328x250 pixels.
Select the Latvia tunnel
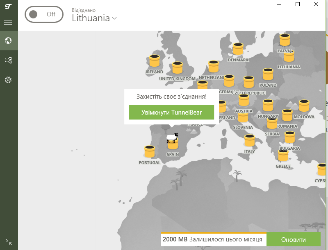pos(285,40)
